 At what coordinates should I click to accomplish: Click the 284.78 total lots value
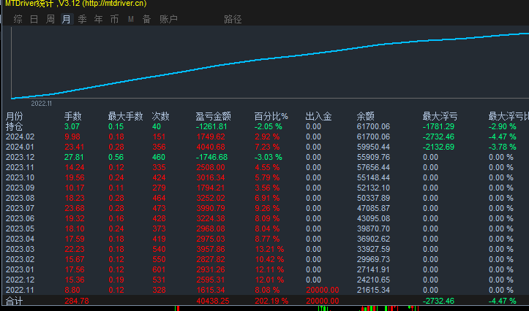(x=77, y=301)
